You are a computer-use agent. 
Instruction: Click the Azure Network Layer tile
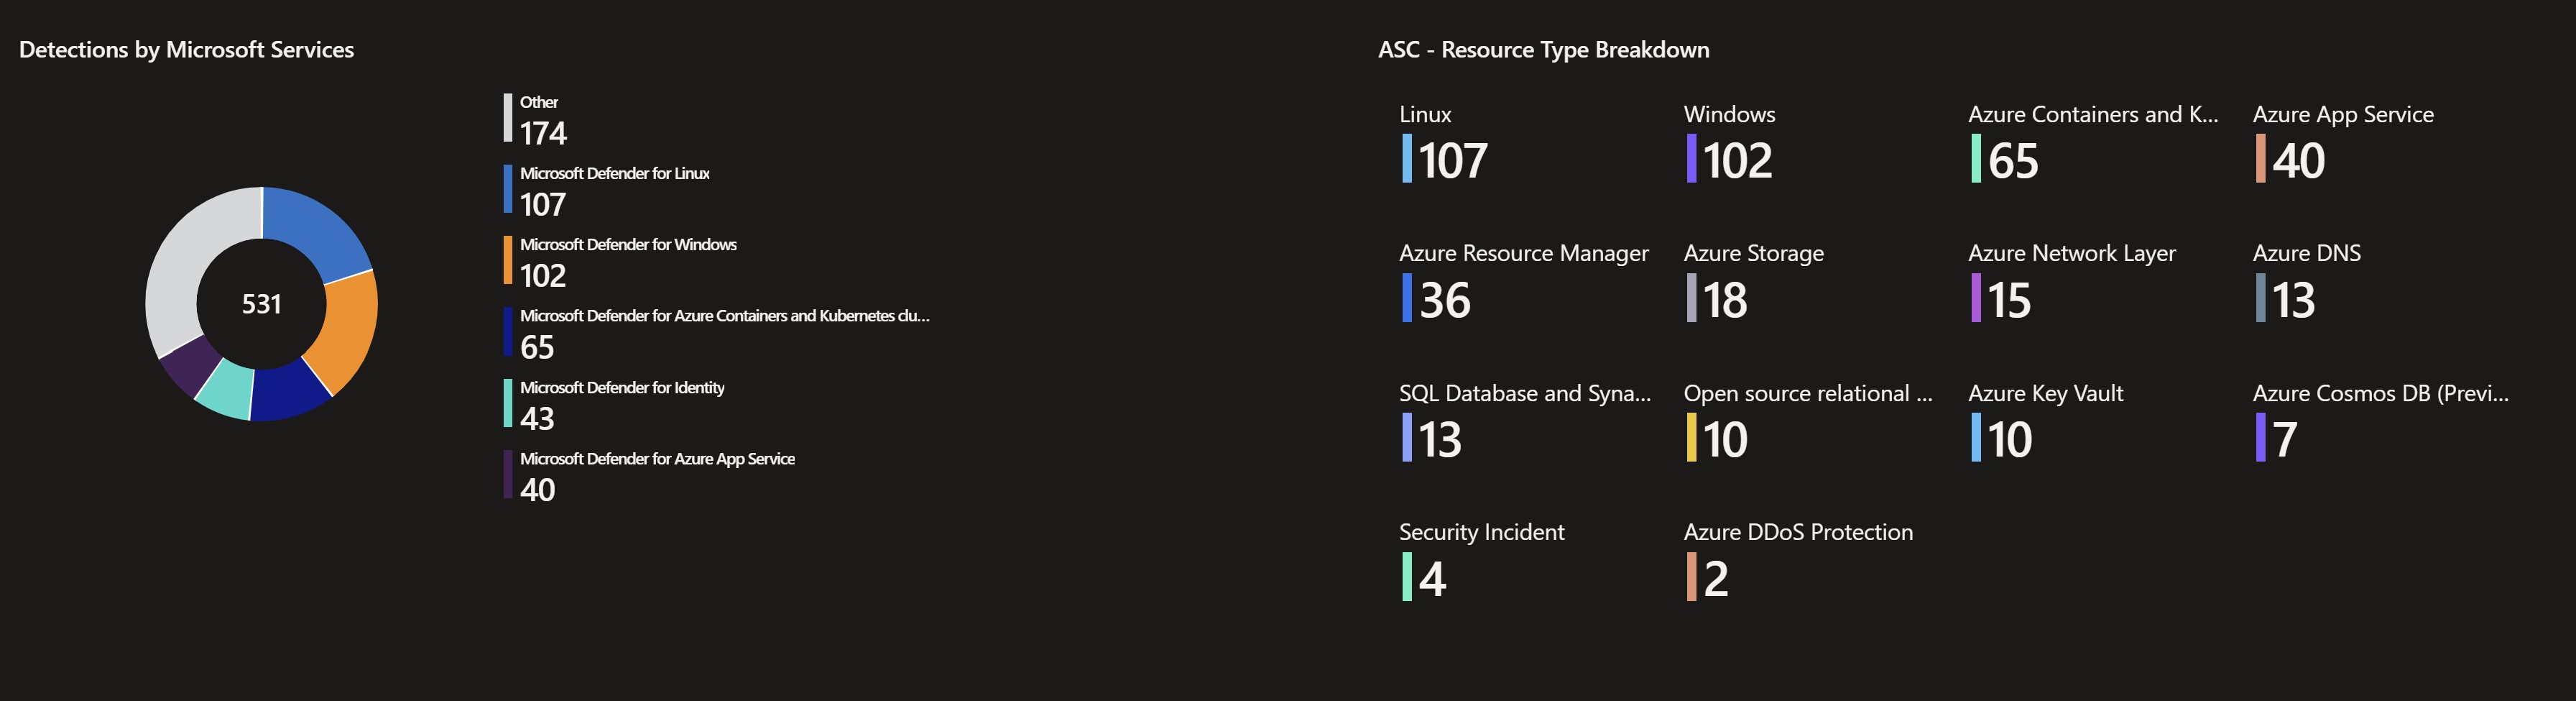tap(2072, 283)
